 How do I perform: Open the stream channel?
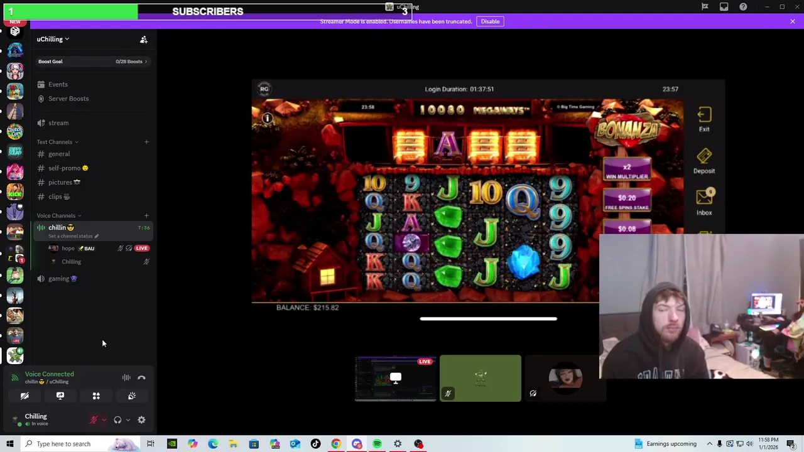coord(58,123)
